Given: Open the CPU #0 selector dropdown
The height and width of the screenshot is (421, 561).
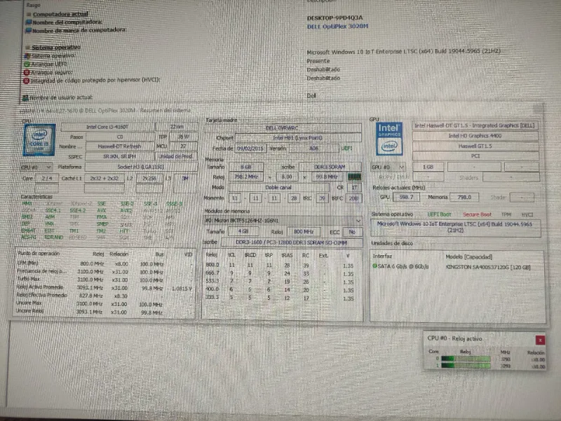Looking at the screenshot, I should (36, 167).
